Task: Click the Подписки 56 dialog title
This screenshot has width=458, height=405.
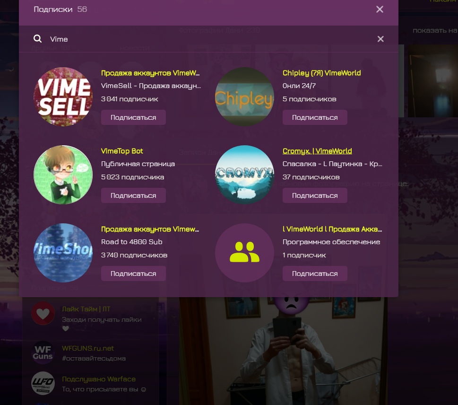Action: coord(60,9)
